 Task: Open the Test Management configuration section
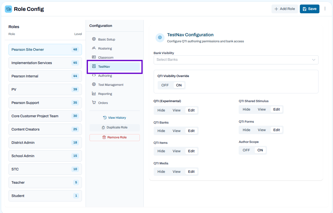pos(115,85)
